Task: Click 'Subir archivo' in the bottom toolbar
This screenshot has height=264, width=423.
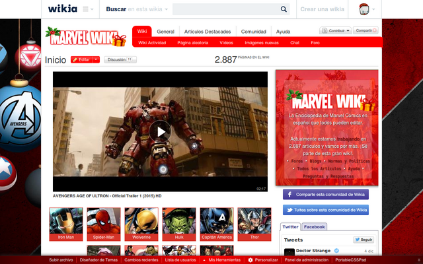Action: [x=61, y=260]
